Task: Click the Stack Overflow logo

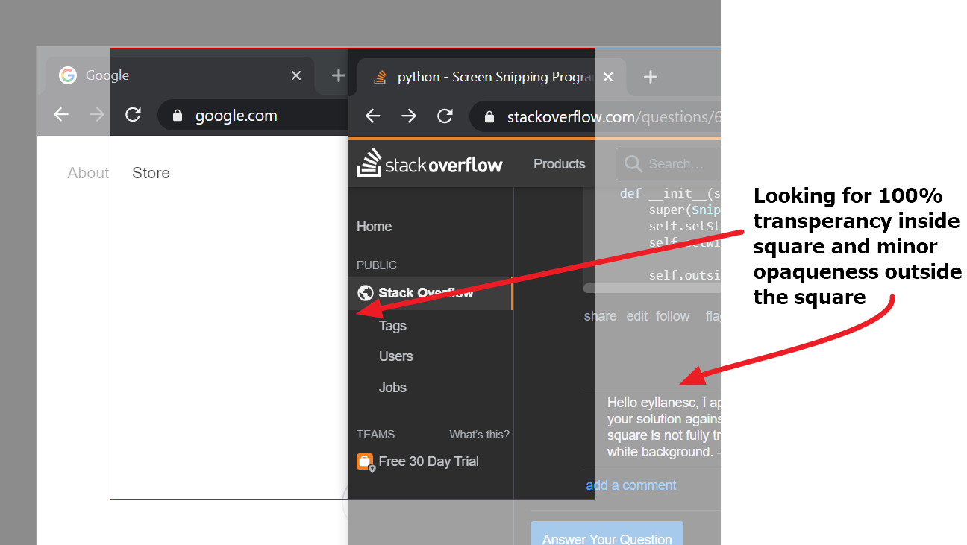Action: point(430,163)
